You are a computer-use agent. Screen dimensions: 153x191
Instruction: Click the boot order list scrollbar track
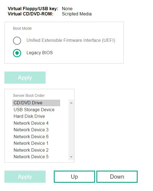(x=71, y=130)
